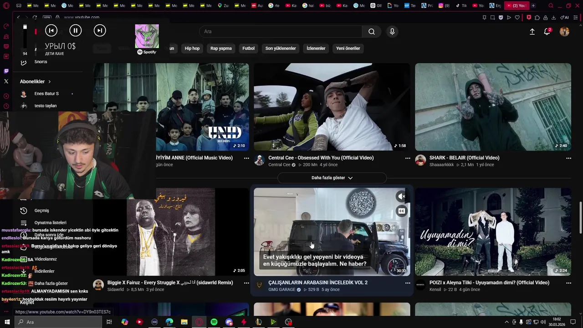Click the GMG GARAGE channel name link
The image size is (583, 328).
point(282,289)
